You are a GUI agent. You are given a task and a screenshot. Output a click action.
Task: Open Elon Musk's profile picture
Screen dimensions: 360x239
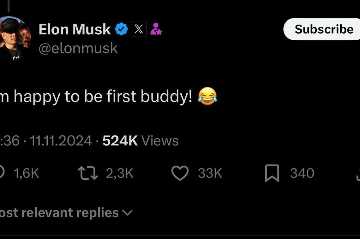click(14, 38)
